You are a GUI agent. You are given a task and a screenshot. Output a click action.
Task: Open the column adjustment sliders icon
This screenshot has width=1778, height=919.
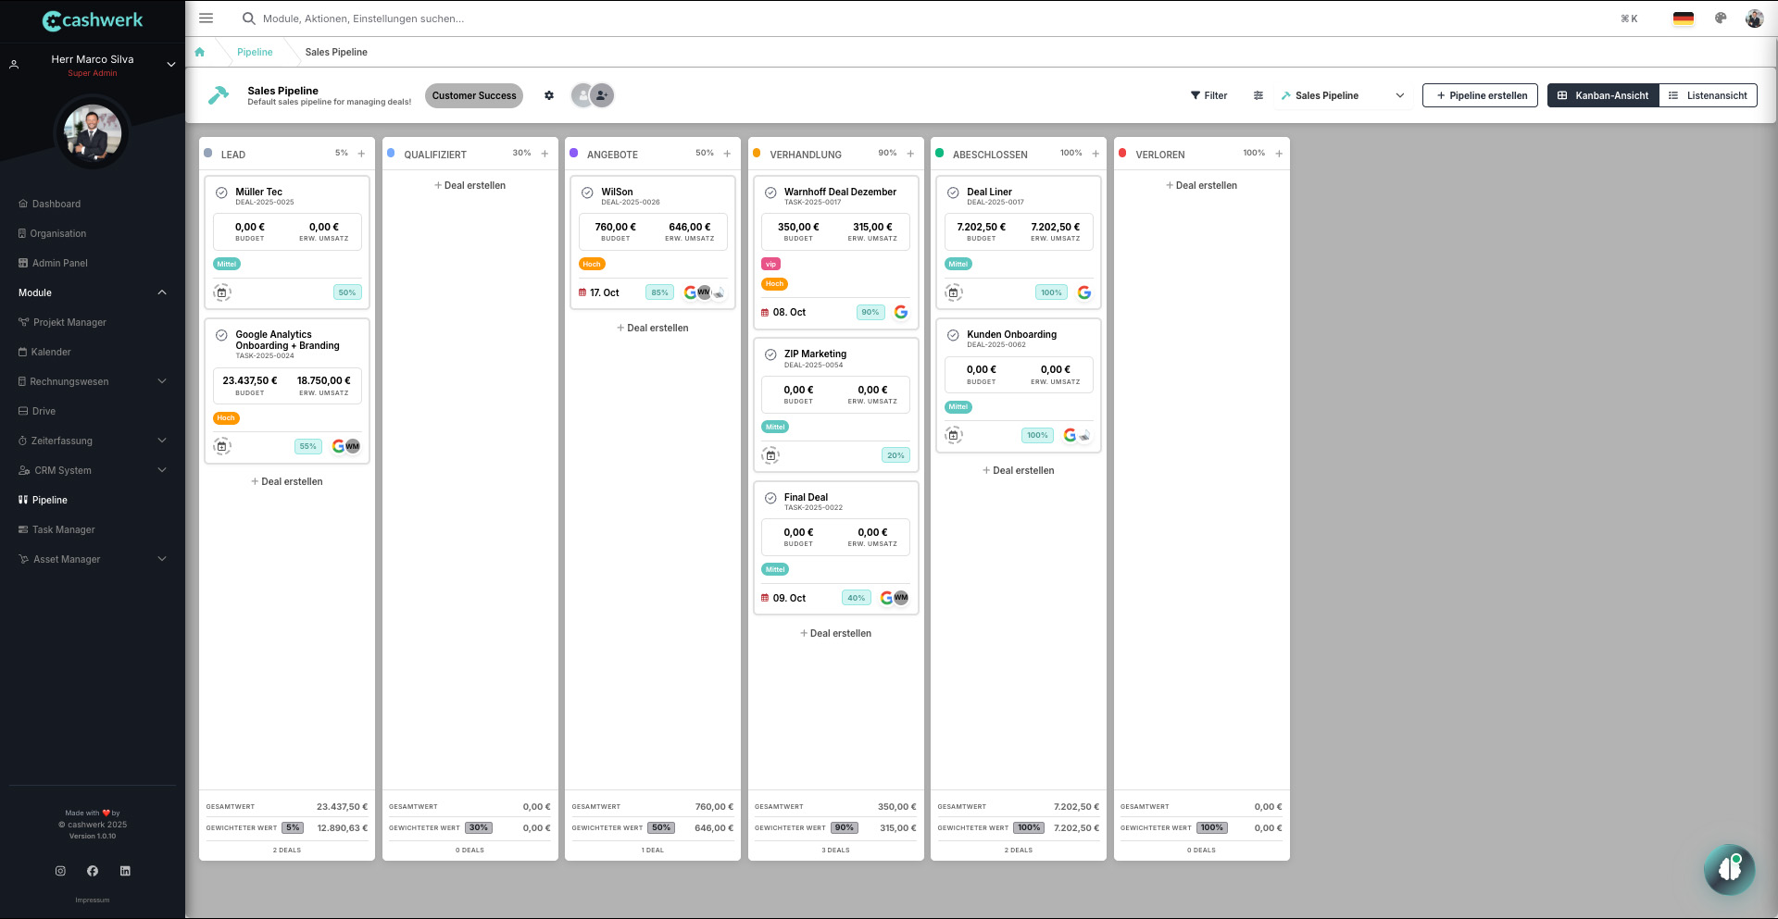(x=1258, y=95)
